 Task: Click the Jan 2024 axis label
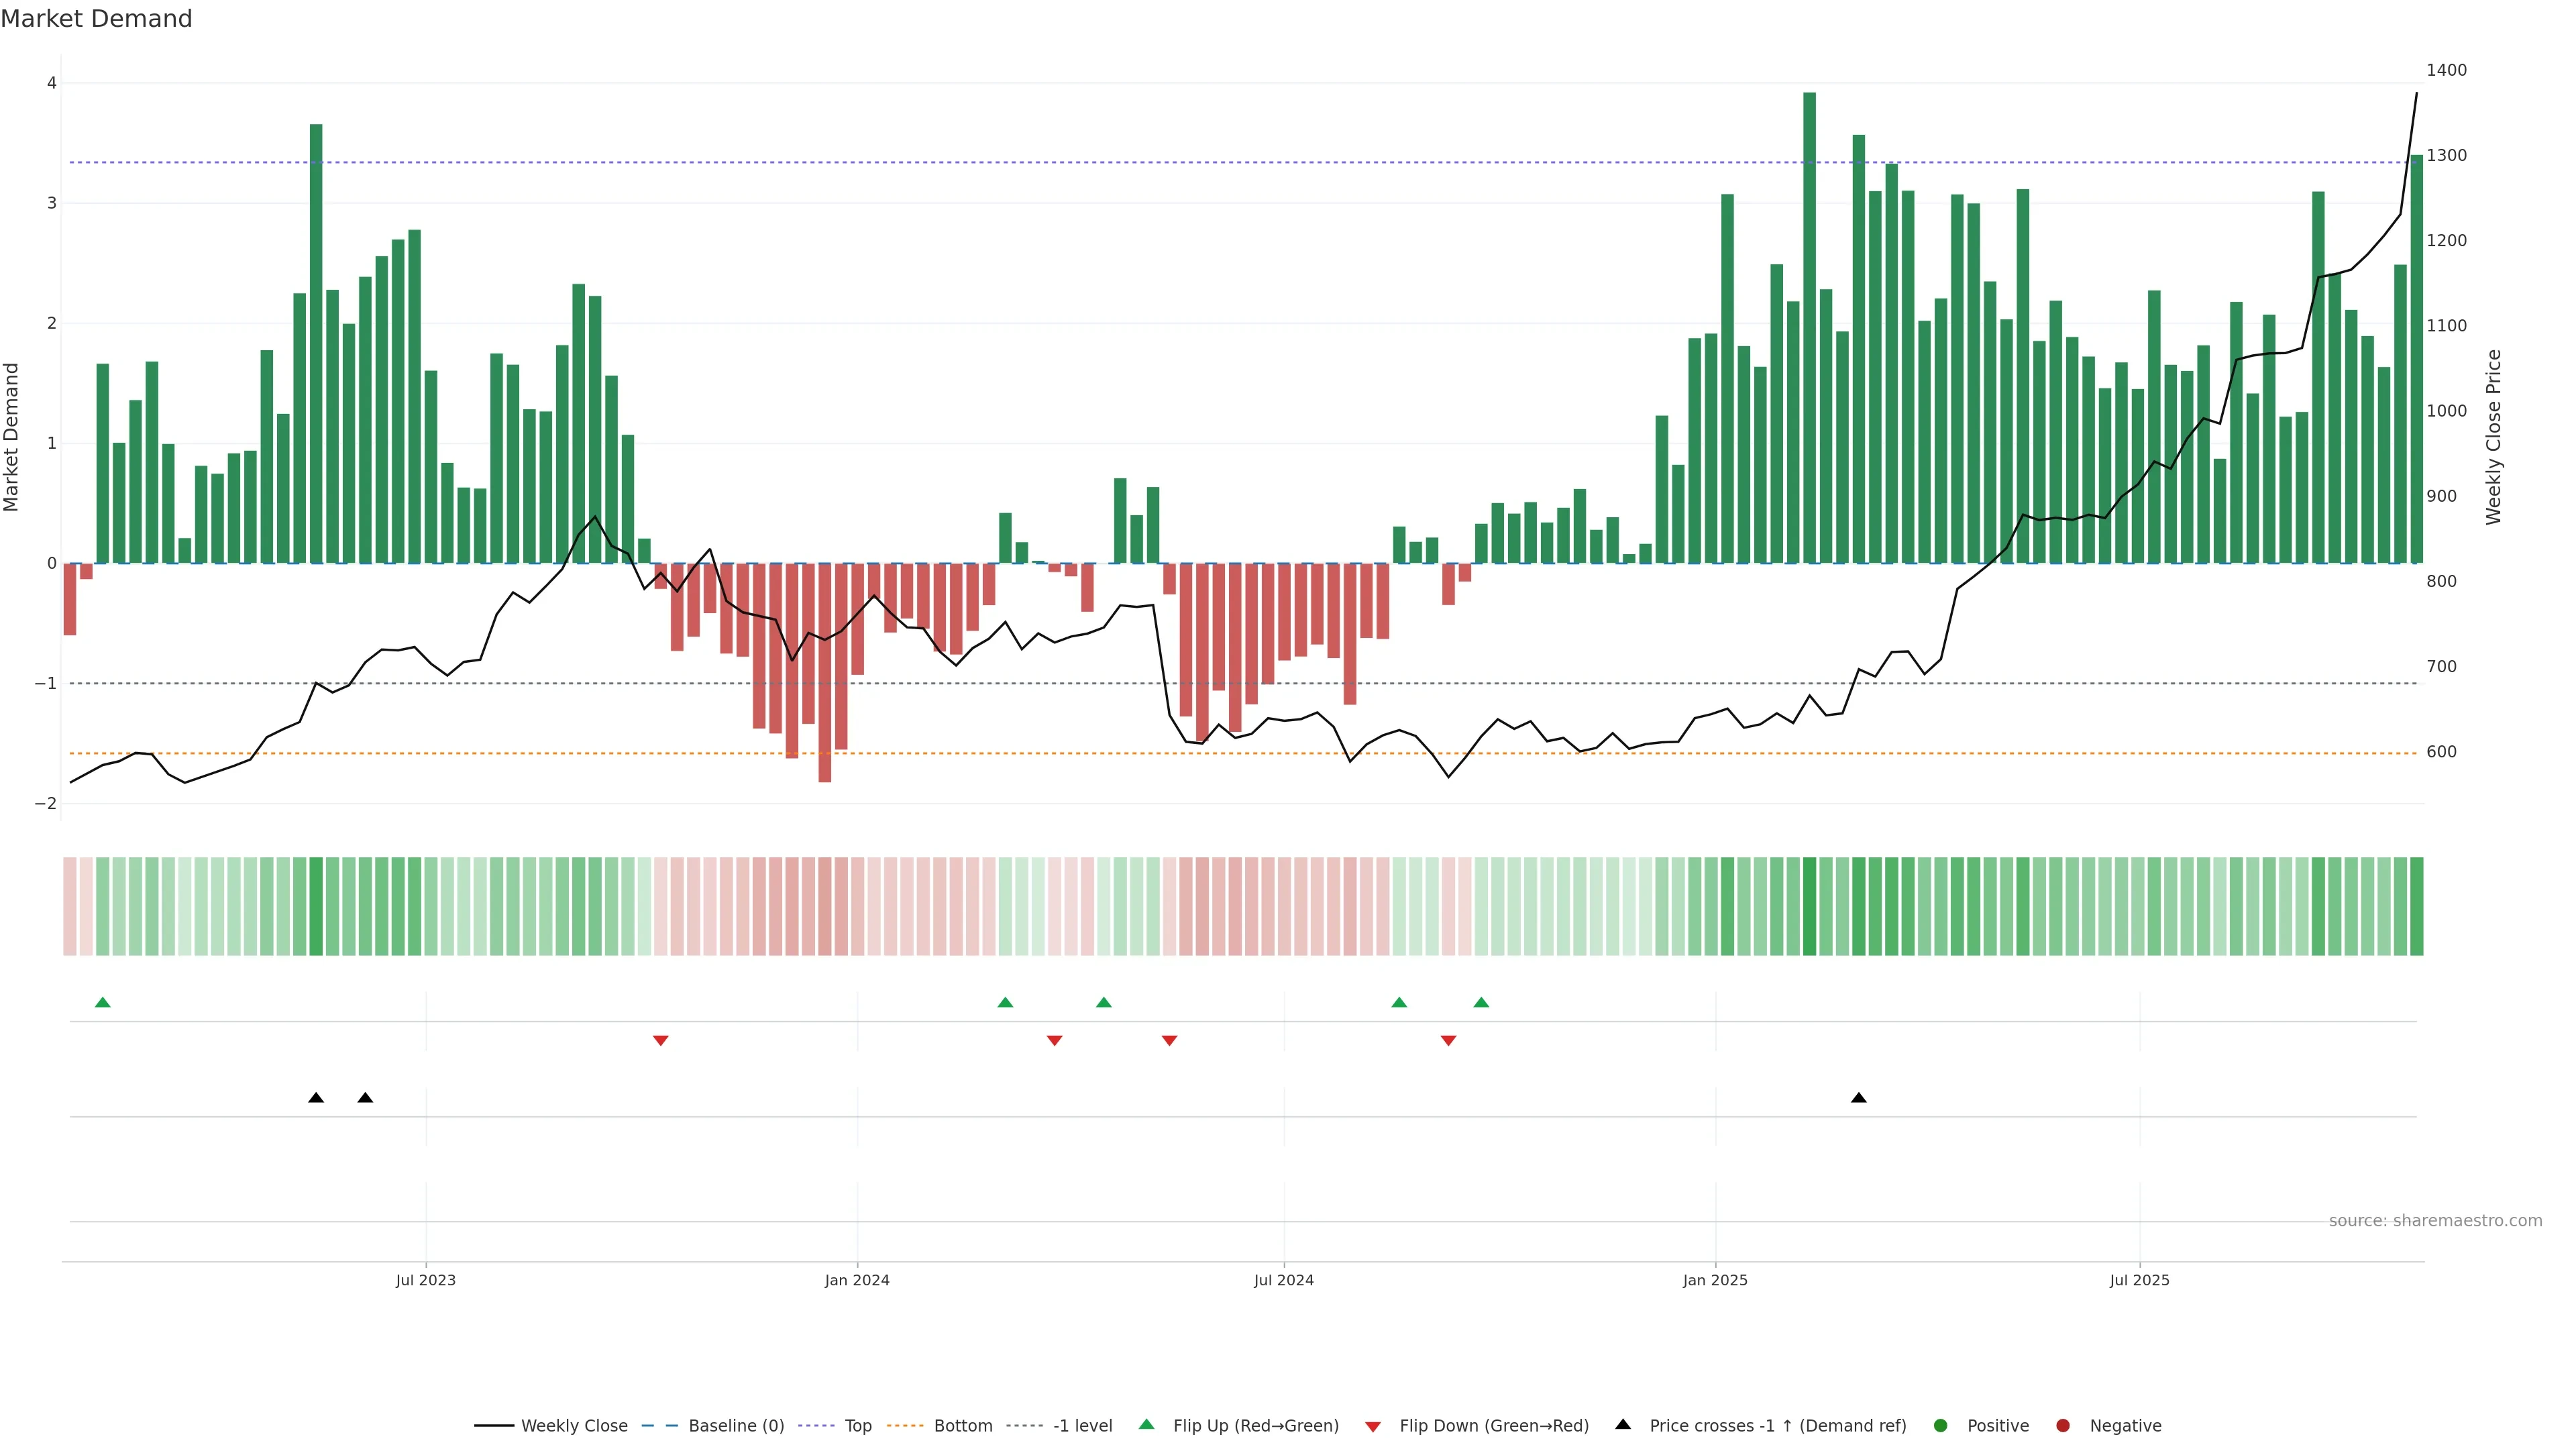[x=857, y=1280]
